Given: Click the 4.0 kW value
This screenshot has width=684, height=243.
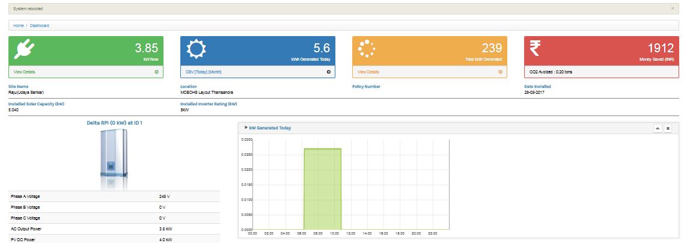Looking at the screenshot, I should (x=166, y=239).
